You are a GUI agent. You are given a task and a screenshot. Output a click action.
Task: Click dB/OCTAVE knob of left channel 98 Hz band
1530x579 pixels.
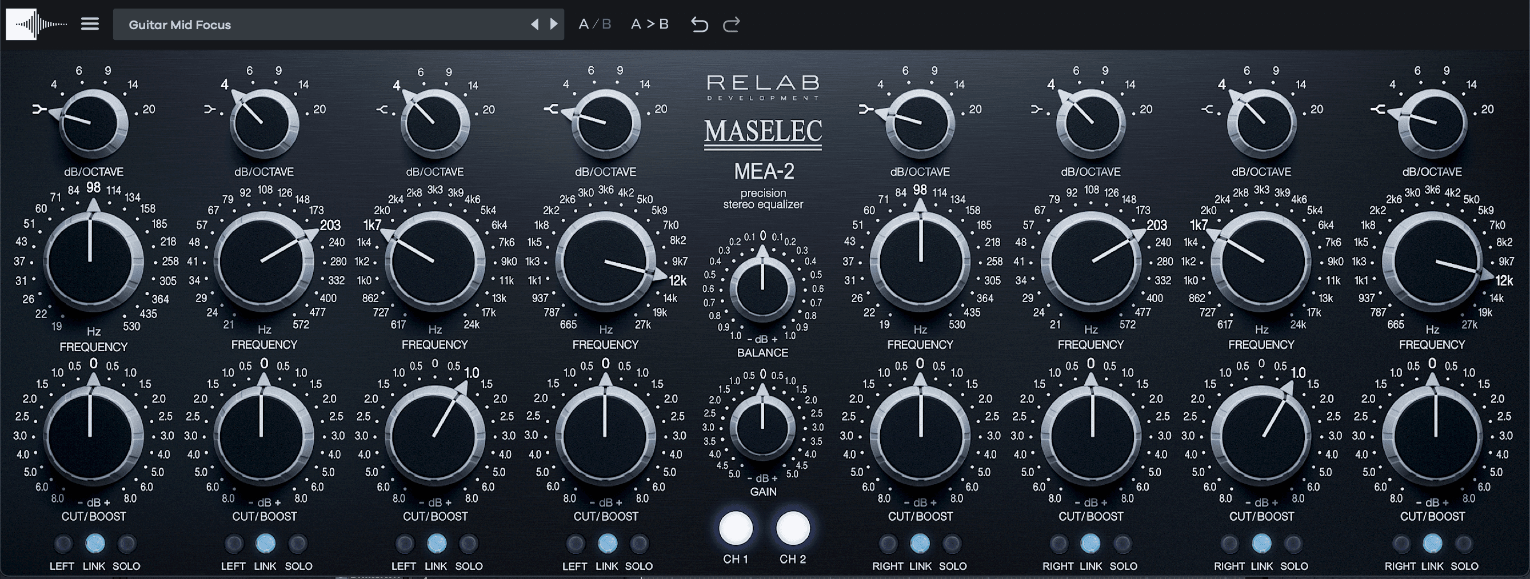(93, 123)
